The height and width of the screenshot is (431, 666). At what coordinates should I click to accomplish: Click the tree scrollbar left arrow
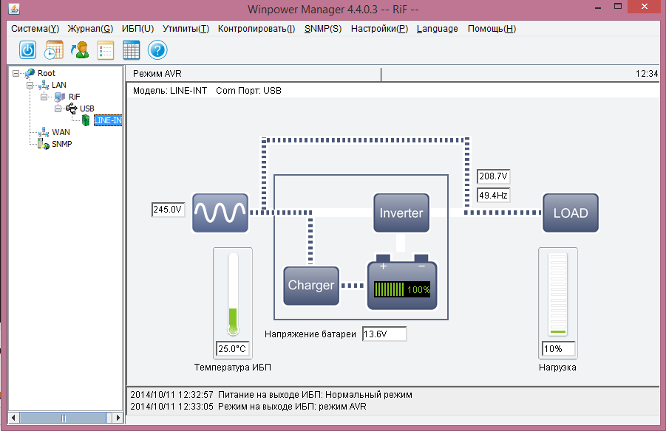pyautogui.click(x=13, y=418)
